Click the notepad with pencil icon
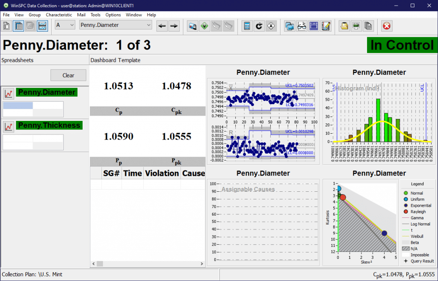Viewport: 438px width, 281px height. 326,26
